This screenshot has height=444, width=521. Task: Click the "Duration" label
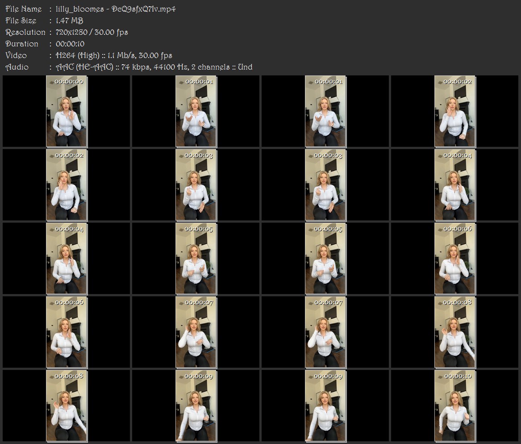click(22, 44)
